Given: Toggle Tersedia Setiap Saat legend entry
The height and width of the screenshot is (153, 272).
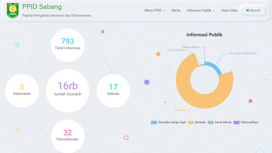Looking at the screenshot, I should (169, 122).
